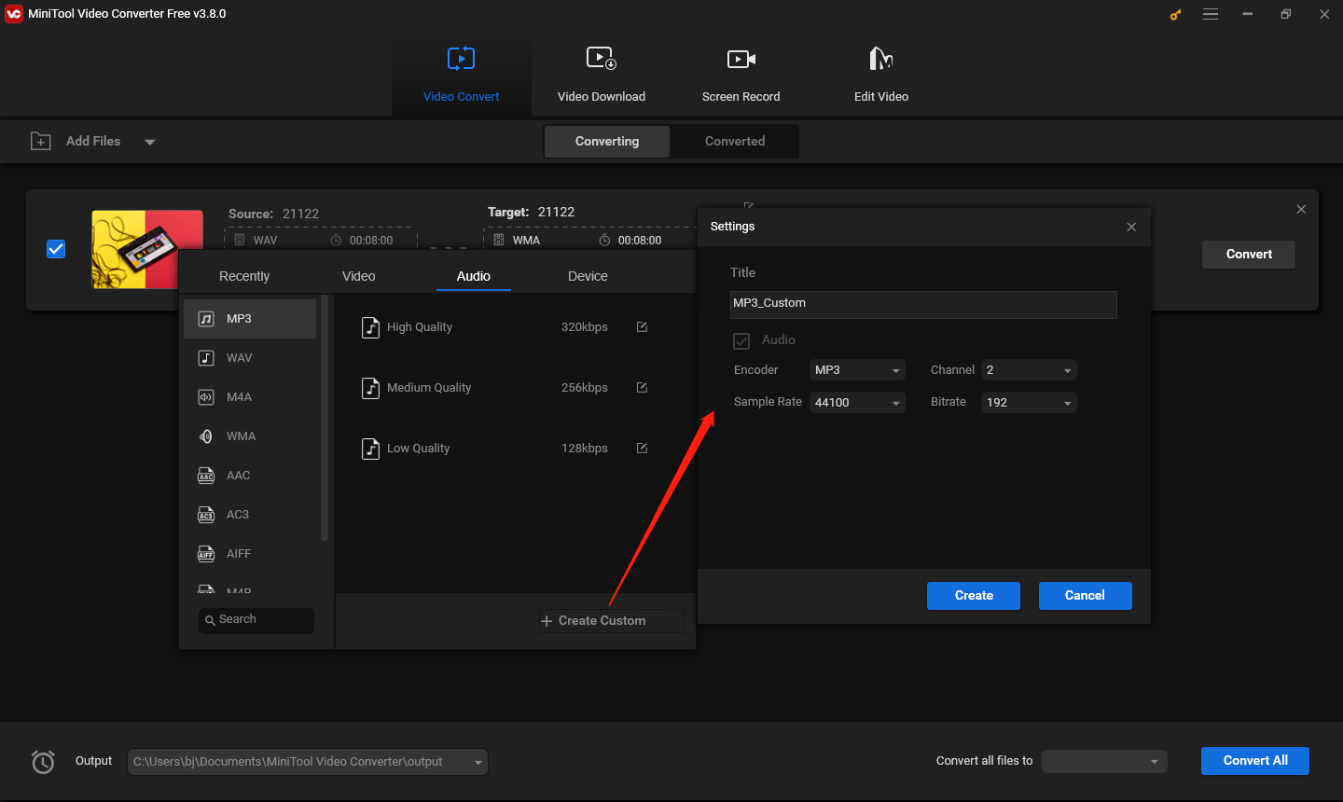Open the Sample Rate dropdown
Image resolution: width=1343 pixels, height=802 pixels.
[x=857, y=403]
